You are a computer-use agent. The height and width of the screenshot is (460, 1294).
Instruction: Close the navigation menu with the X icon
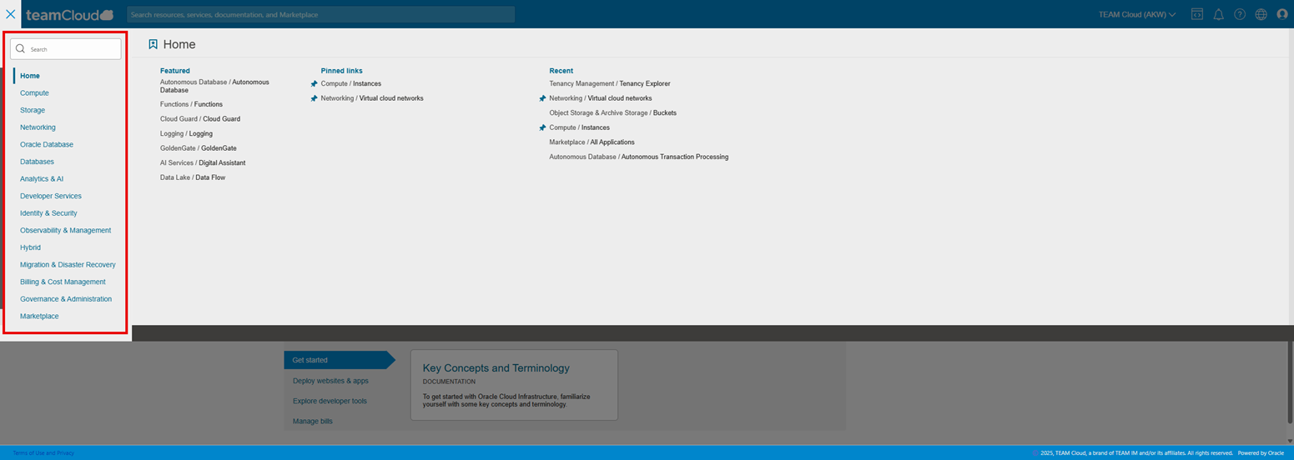(11, 14)
